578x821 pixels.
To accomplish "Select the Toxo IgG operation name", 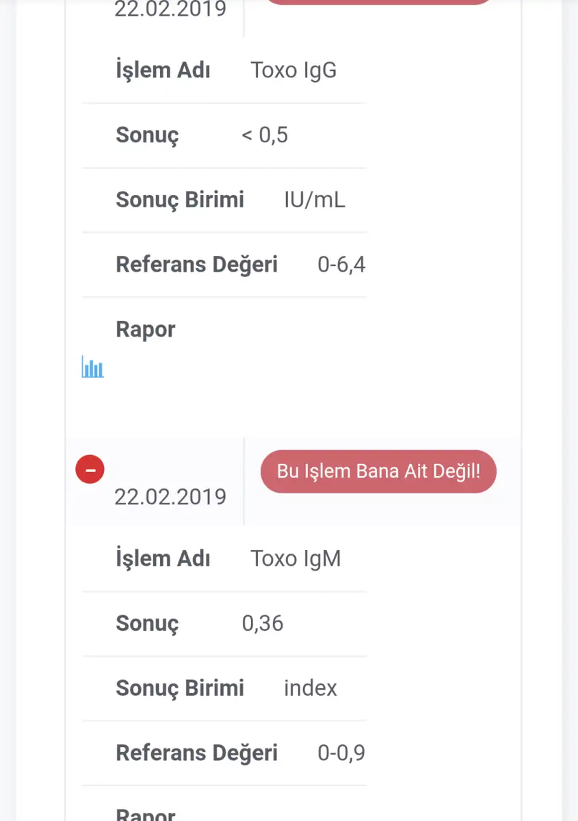I will 293,70.
